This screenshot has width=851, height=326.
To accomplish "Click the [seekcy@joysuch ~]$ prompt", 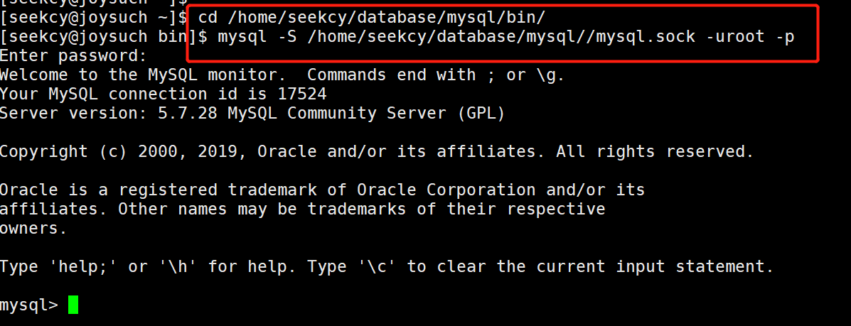I will pos(94,18).
